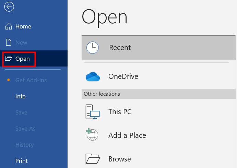Click the orange dot beside Get Add-ins
The image size is (237, 168).
[9, 80]
